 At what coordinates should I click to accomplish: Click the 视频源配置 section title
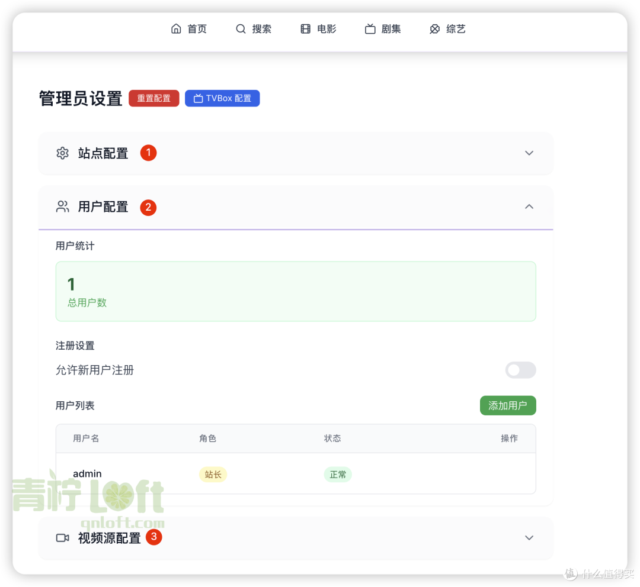[110, 538]
